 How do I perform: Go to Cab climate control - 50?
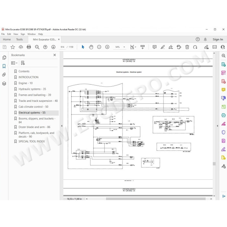click(33, 107)
